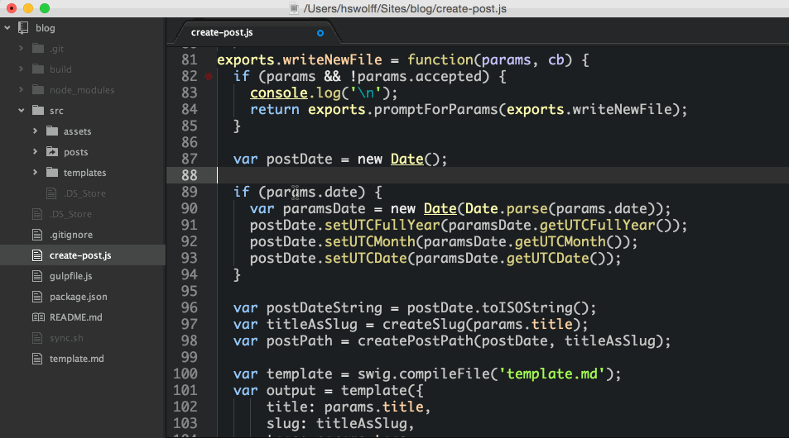Click the posts folder icon

(x=51, y=152)
